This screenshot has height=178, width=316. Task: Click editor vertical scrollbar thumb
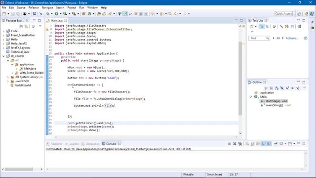pyautogui.click(x=240, y=79)
